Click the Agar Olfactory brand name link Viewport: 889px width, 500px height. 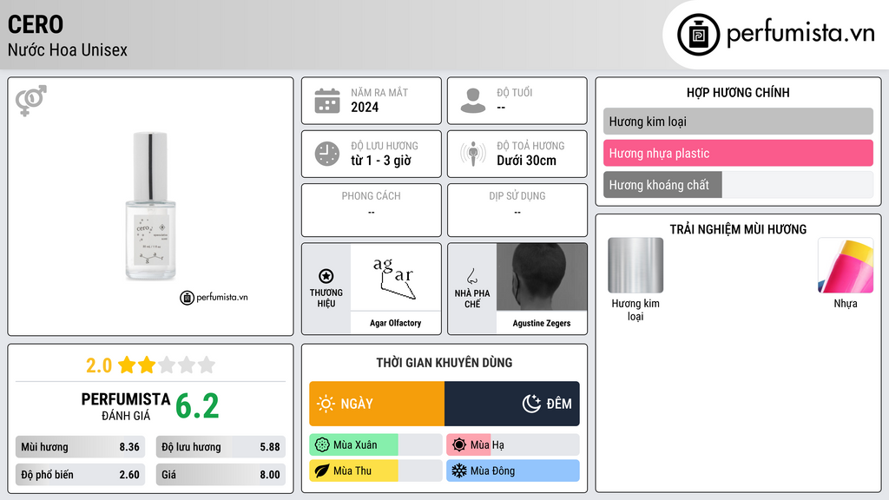396,323
